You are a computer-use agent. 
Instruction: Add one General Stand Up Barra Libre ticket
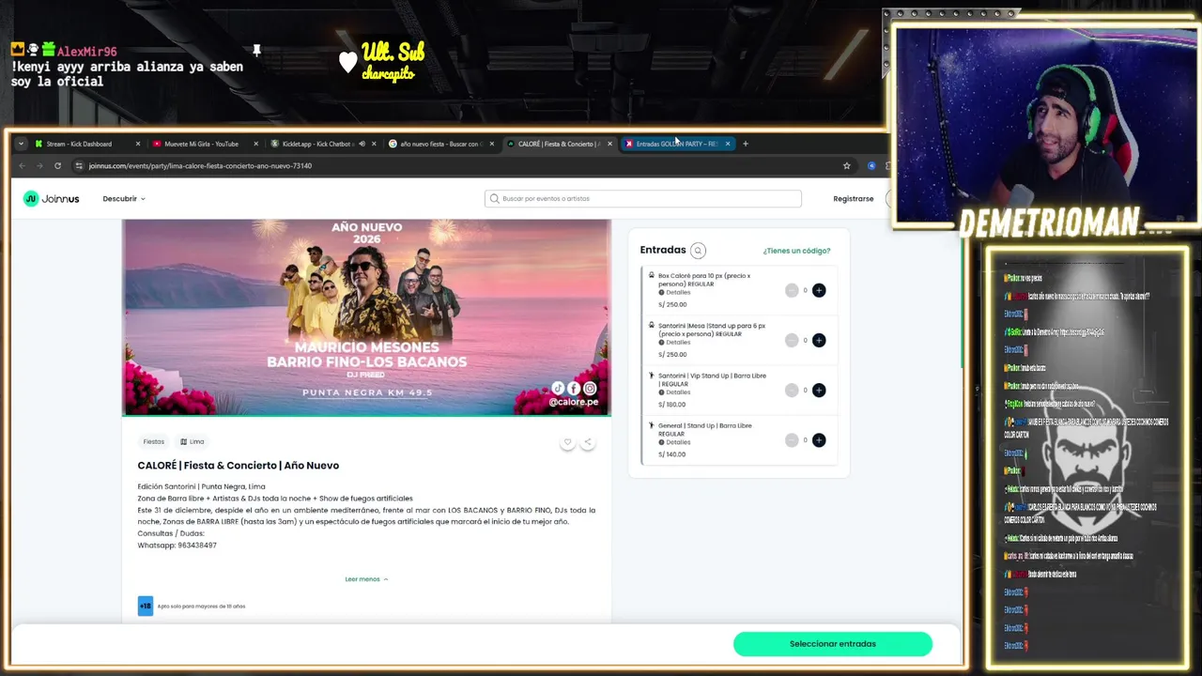coord(819,439)
